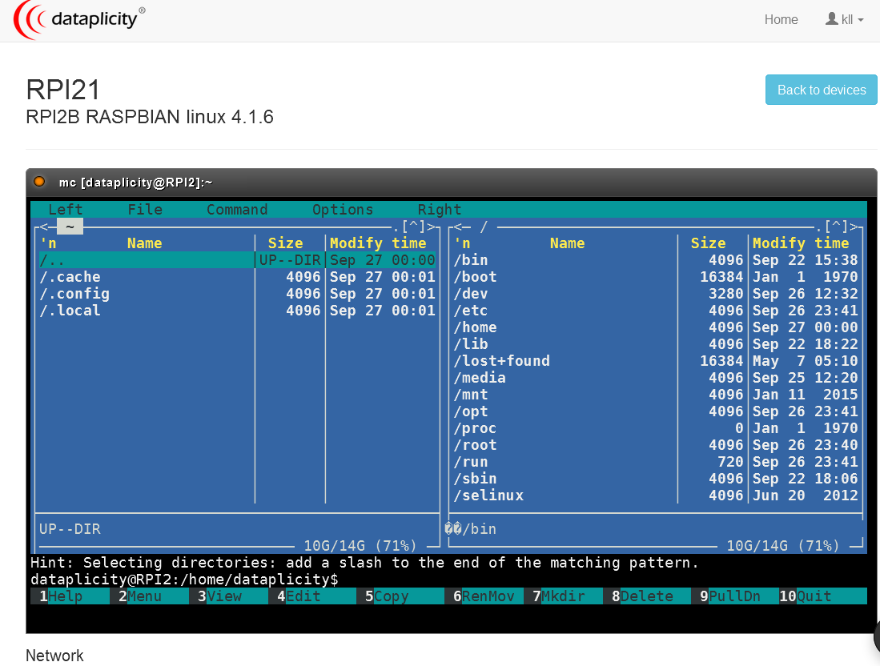Open the File menu in Midnight Commander
The image size is (880, 666).
click(145, 210)
